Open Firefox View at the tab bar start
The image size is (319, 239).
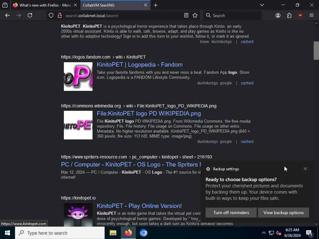5,5
